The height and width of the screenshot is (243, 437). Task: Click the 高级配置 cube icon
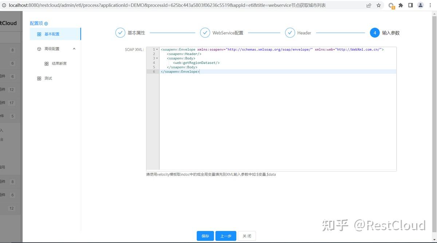(39, 48)
